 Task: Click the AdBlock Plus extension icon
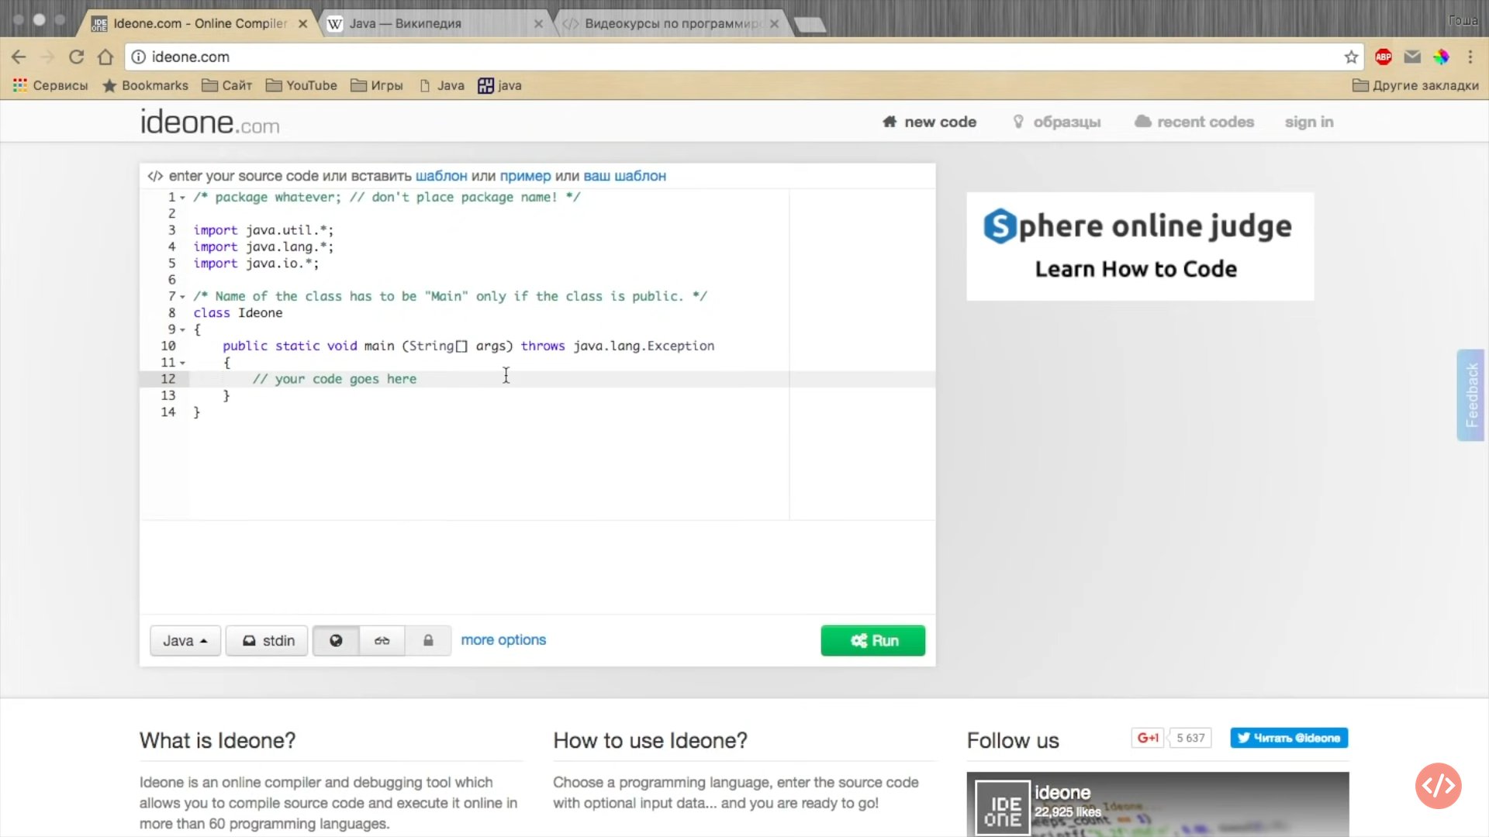pos(1383,57)
